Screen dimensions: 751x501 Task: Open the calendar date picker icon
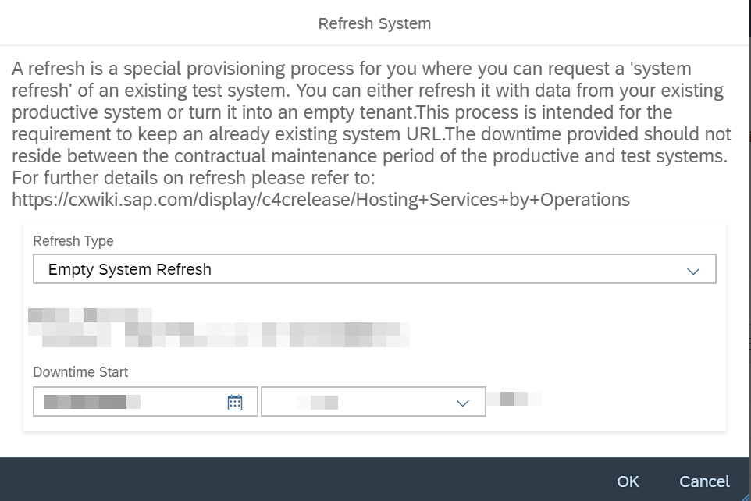pyautogui.click(x=235, y=403)
